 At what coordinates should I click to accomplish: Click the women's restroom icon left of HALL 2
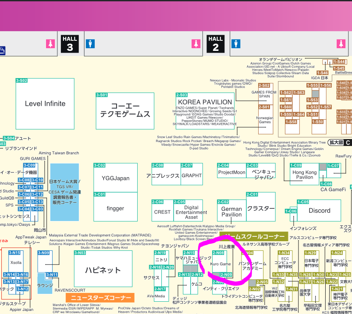coord(196,44)
